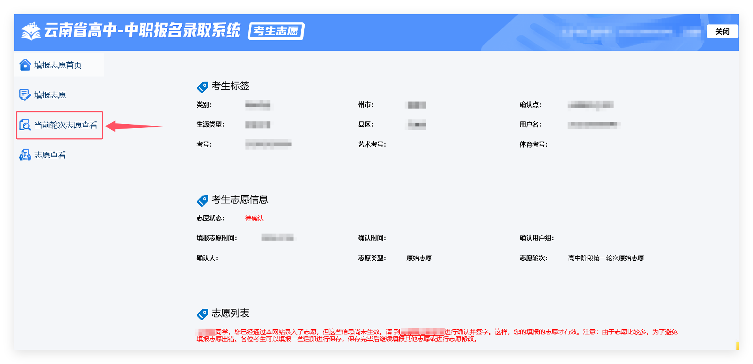
Task: Click the 云南省高中-中职报名录取系统 title
Action: point(142,30)
